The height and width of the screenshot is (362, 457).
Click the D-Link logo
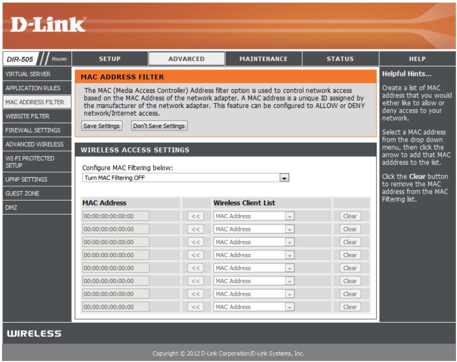pyautogui.click(x=48, y=24)
